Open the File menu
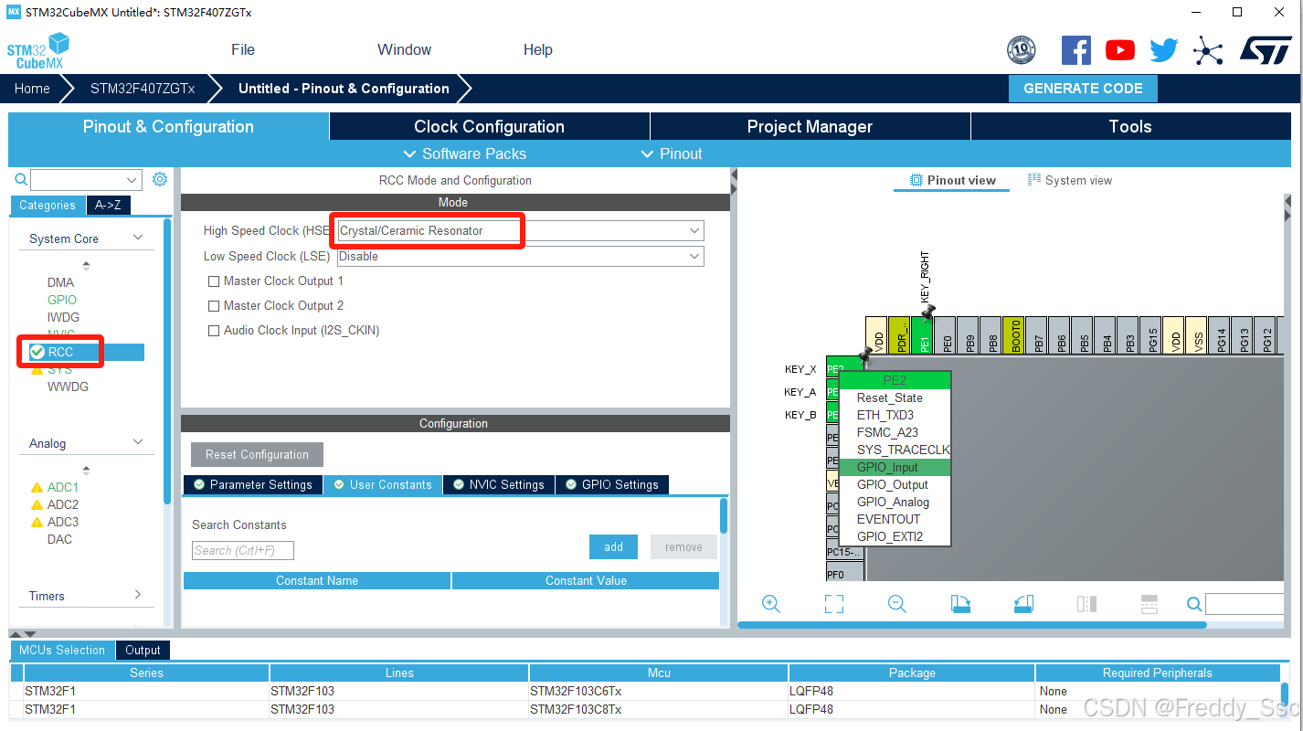The width and height of the screenshot is (1303, 731). (243, 50)
